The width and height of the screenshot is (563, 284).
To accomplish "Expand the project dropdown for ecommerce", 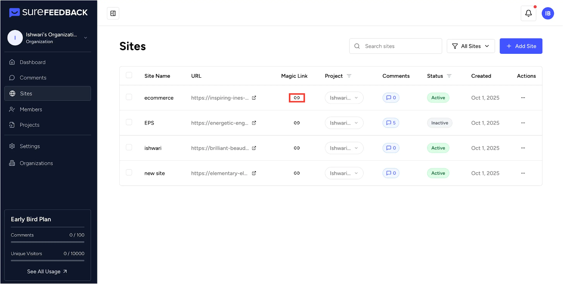I will (x=344, y=98).
